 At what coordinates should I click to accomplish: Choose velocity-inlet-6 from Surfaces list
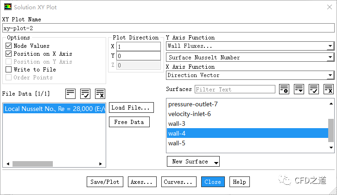click(190, 114)
